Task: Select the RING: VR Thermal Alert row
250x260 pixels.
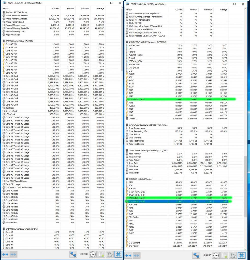Action: pos(177,20)
